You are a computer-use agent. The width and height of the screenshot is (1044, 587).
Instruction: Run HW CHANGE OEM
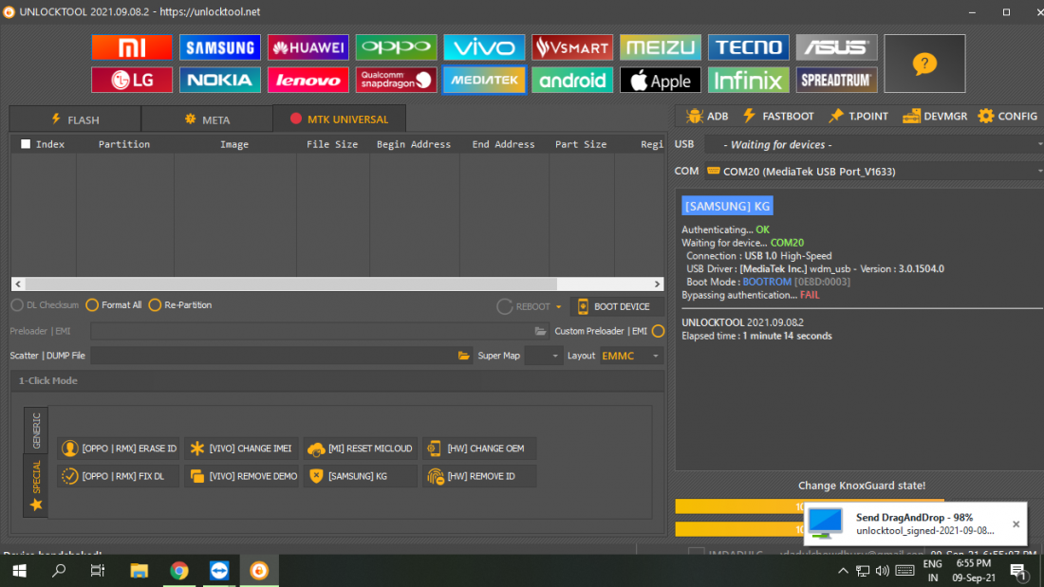[479, 449]
